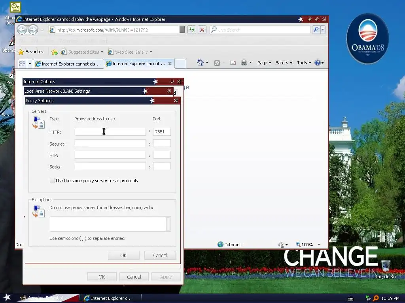Click the proxy Exceptions text box

108,224
